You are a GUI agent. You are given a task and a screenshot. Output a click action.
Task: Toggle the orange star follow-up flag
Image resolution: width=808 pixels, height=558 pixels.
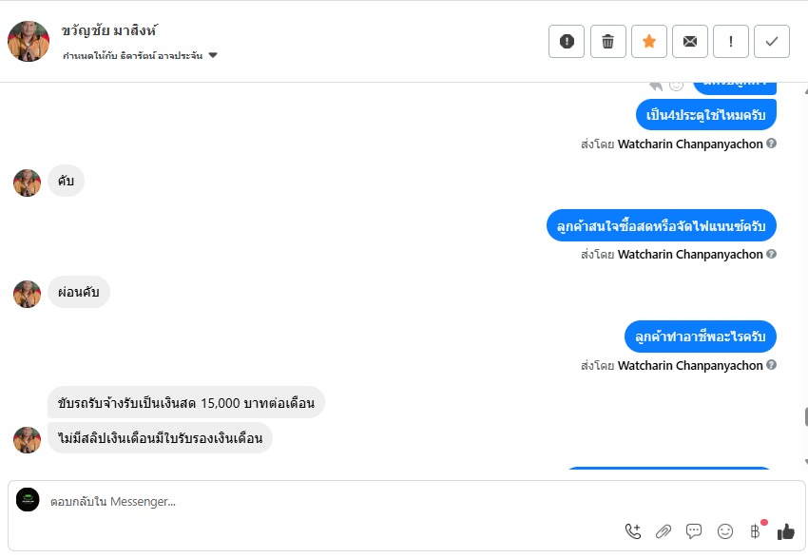click(649, 41)
